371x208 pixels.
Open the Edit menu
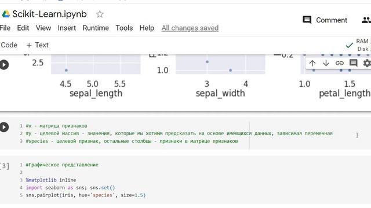23,28
